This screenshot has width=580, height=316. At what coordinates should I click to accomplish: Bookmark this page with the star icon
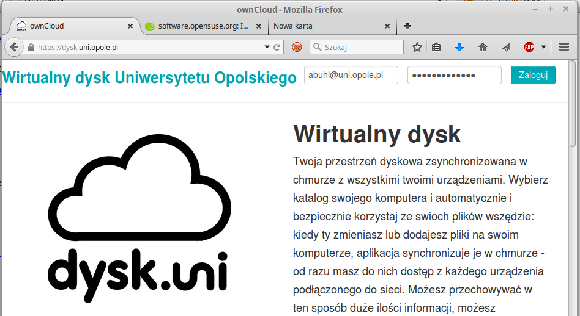(x=417, y=47)
